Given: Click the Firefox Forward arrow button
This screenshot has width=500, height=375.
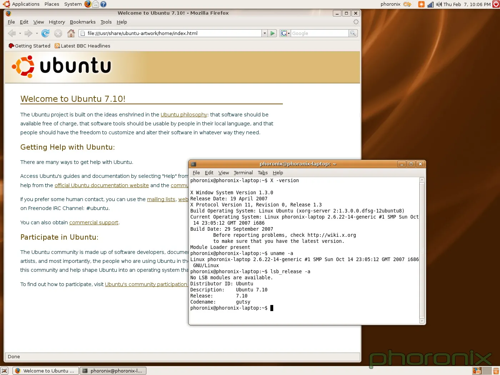Looking at the screenshot, I should pyautogui.click(x=29, y=33).
